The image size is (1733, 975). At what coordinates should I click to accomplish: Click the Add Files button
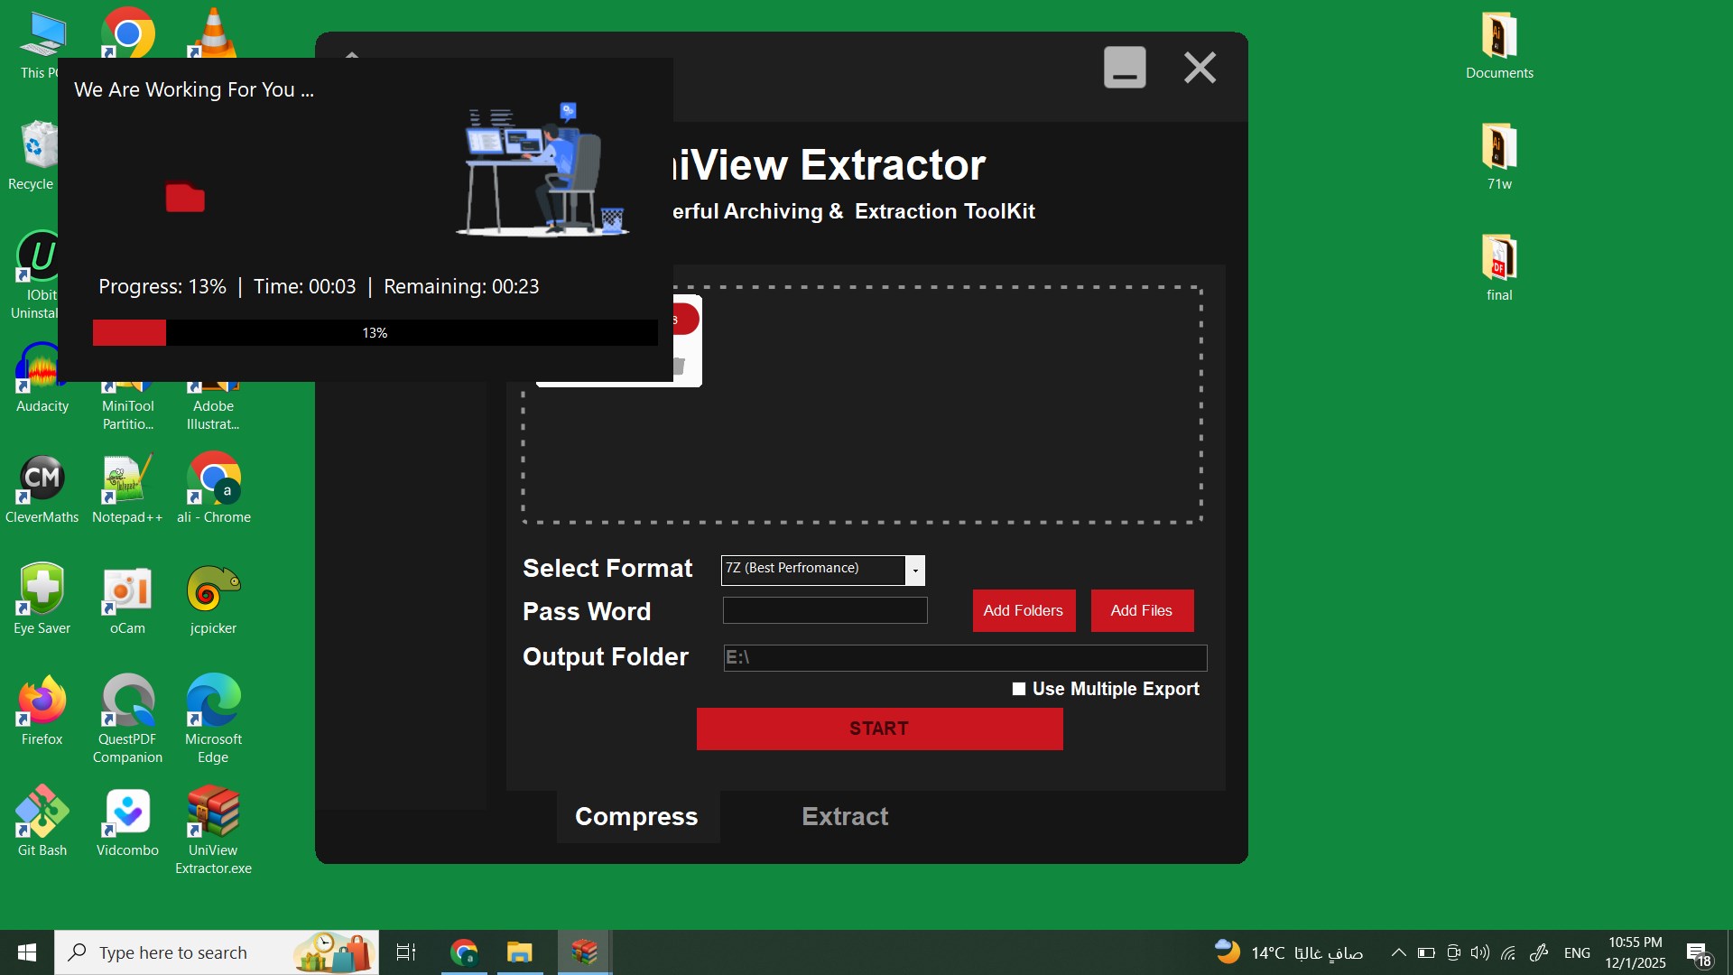point(1142,610)
